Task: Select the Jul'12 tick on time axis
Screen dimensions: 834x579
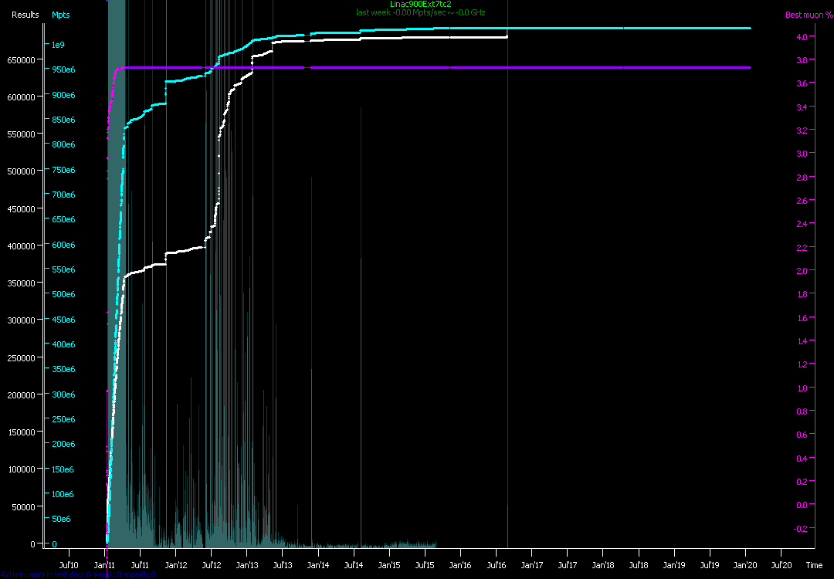Action: [x=212, y=565]
